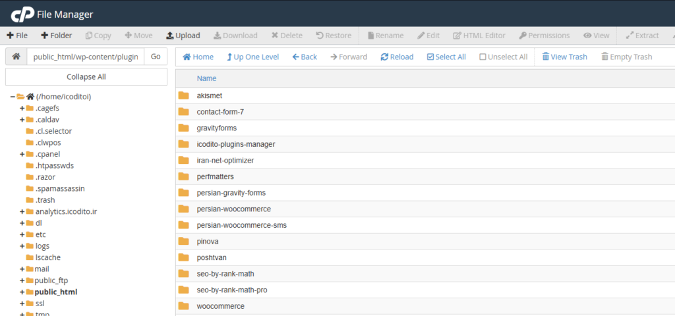The image size is (675, 316).
Task: Click Collapse All button
Action: coord(86,77)
